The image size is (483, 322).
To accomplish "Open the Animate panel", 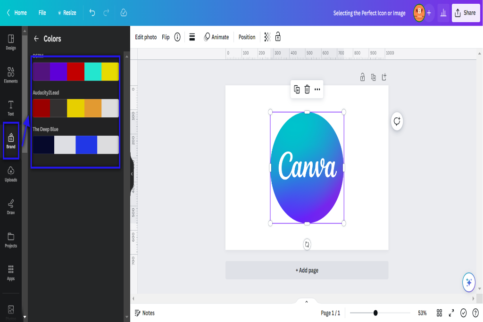I will point(216,37).
